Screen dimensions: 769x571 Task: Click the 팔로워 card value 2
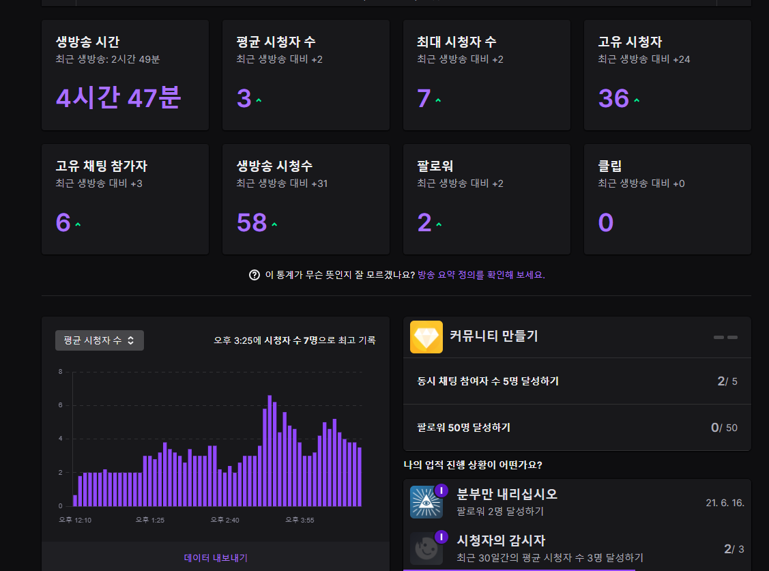(424, 222)
